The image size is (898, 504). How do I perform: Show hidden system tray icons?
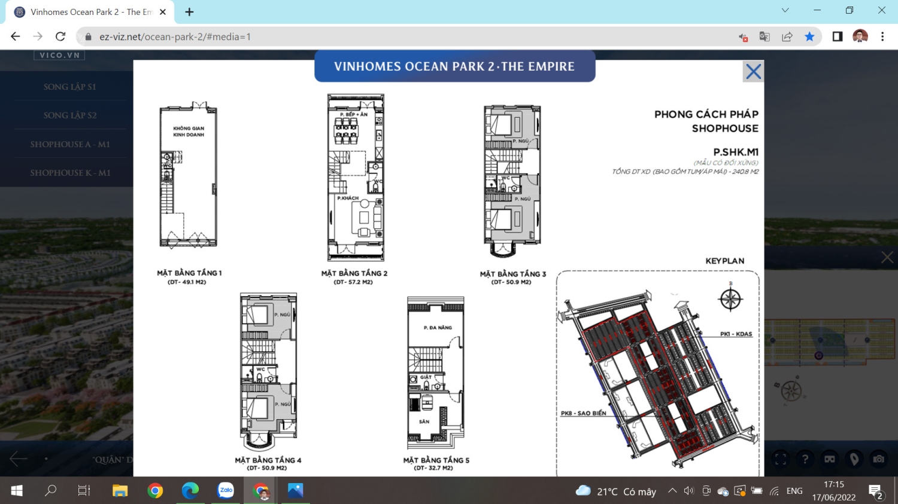click(672, 491)
